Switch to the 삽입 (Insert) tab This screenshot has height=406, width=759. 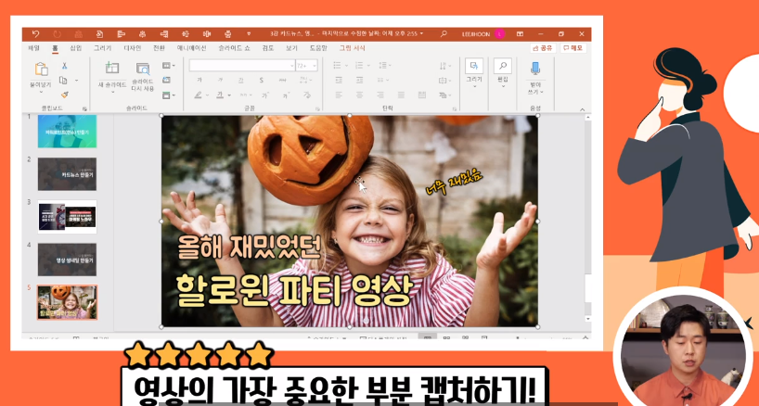(x=76, y=48)
